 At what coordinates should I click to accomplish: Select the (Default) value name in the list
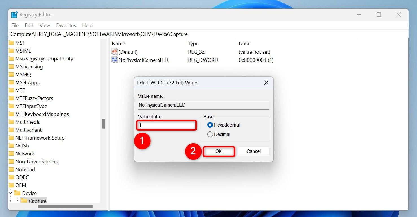pyautogui.click(x=128, y=52)
